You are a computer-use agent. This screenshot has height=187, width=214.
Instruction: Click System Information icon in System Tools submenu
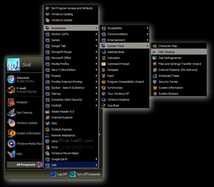pyautogui.click(x=155, y=88)
